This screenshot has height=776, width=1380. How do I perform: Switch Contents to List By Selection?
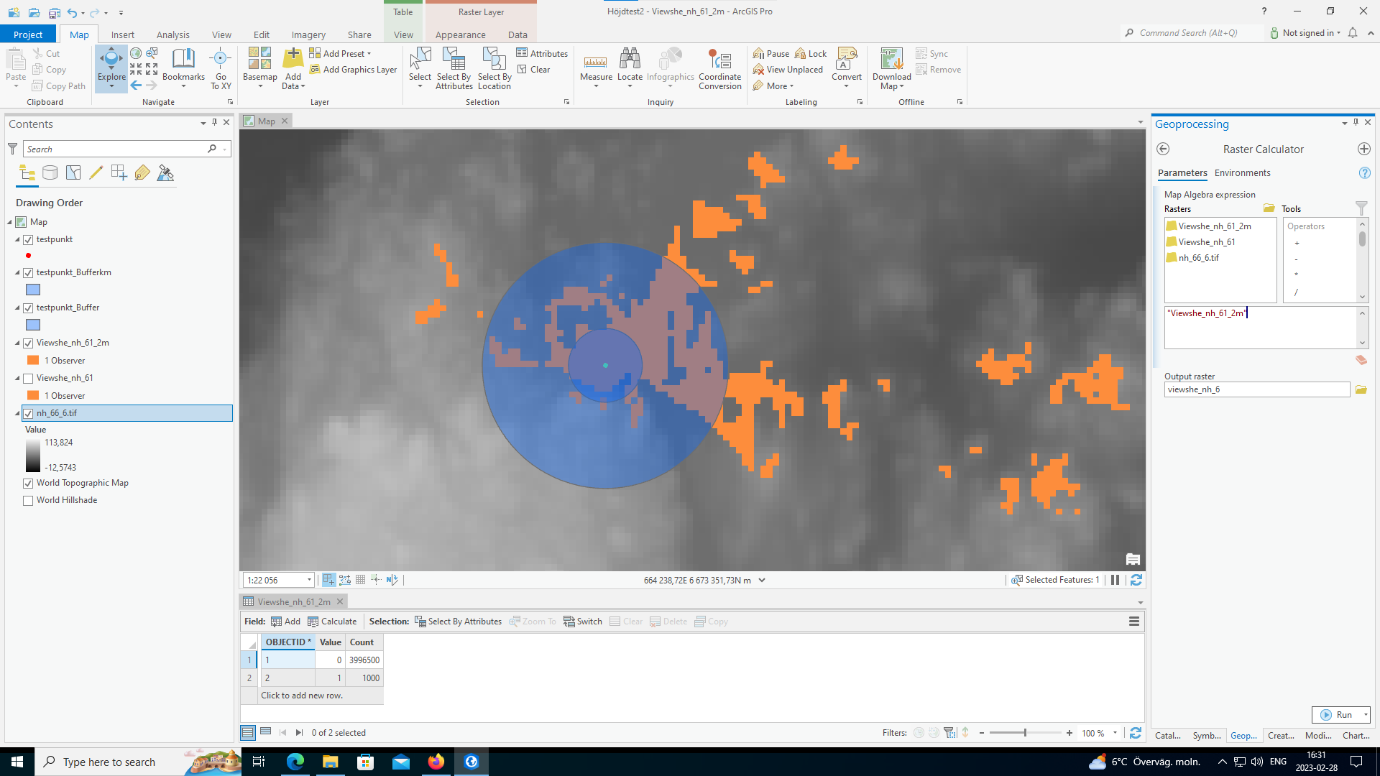point(73,172)
